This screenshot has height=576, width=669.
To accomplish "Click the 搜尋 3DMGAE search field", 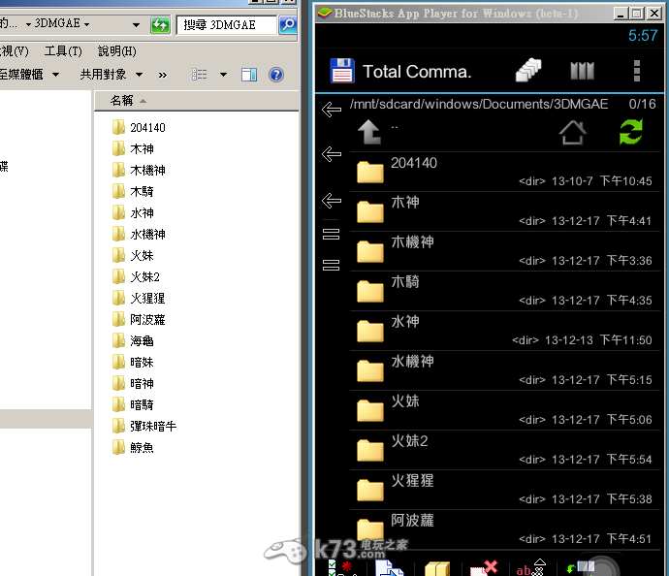I will (x=227, y=25).
